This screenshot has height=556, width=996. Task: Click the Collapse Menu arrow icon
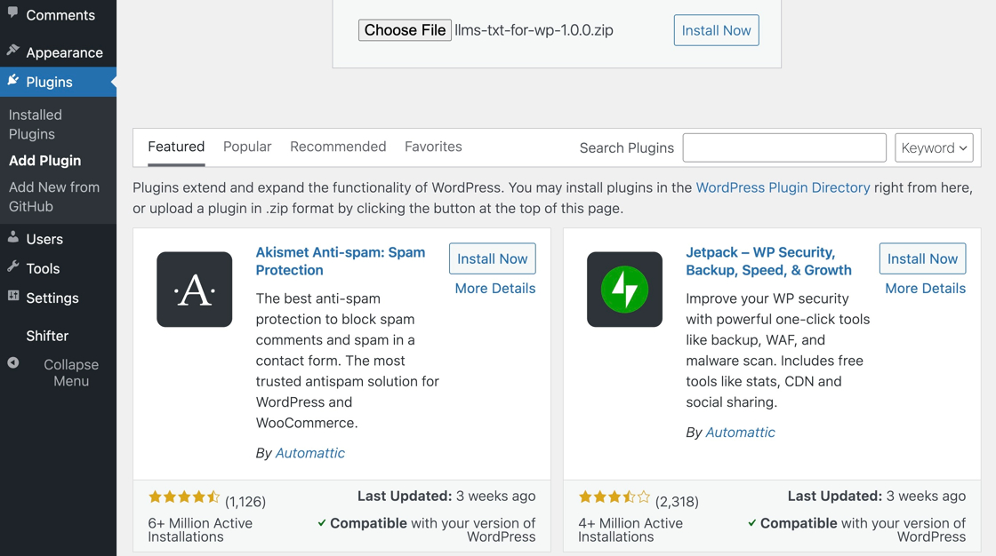[x=12, y=363]
